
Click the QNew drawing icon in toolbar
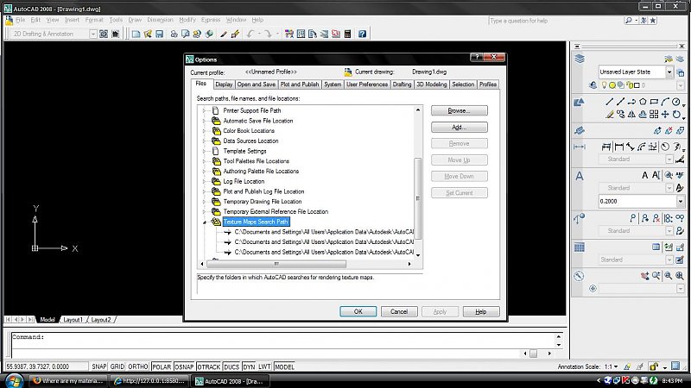(x=136, y=34)
